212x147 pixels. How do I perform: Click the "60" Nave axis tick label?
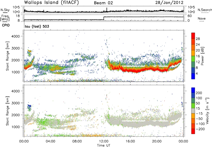pyautogui.click(x=189, y=16)
